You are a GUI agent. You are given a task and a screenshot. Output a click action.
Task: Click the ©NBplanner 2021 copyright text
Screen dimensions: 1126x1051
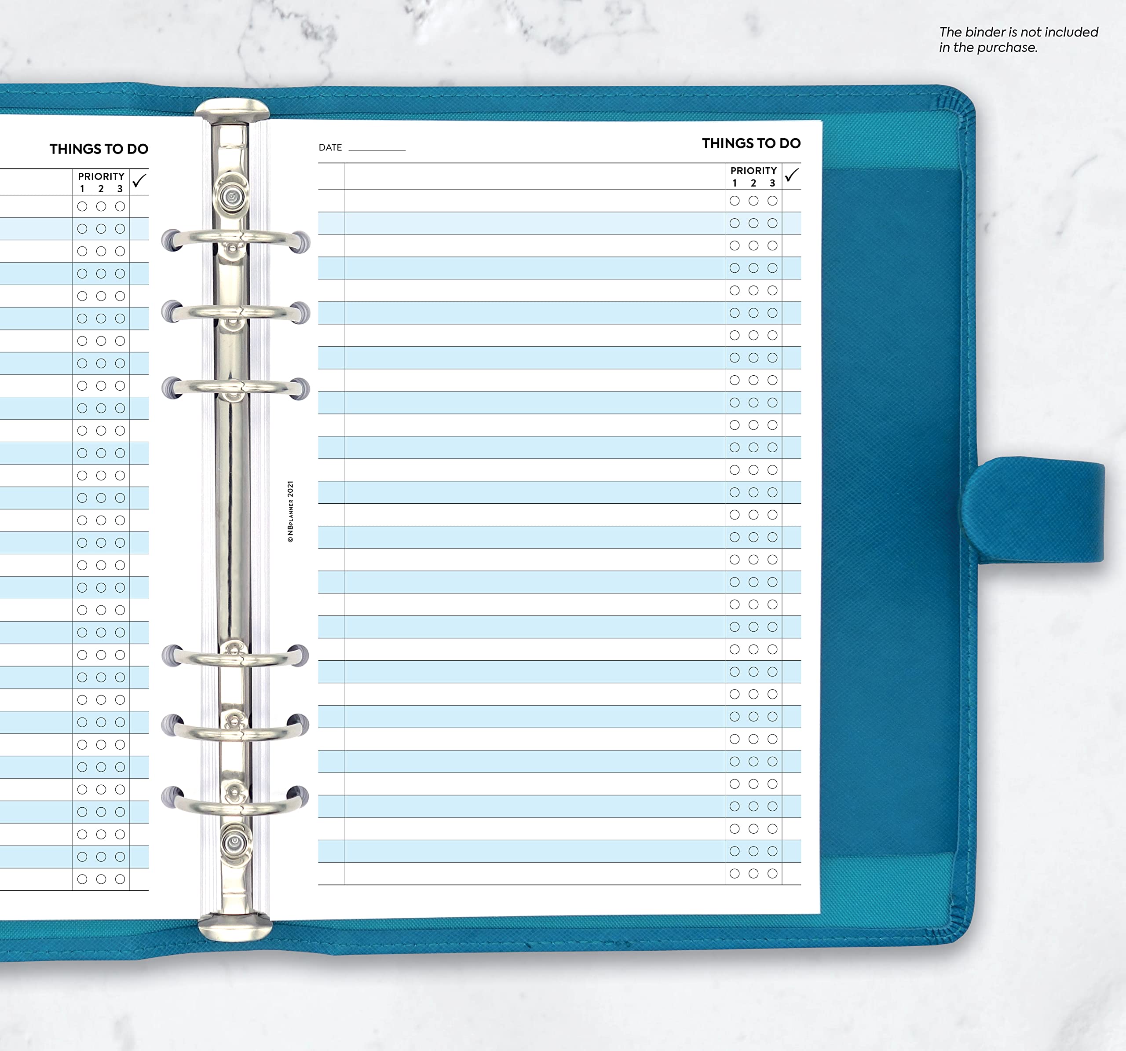pos(291,512)
